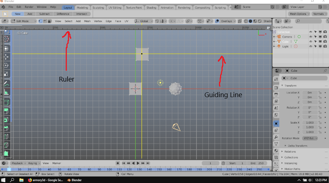Play the animation forward
Viewport: 329px width, 183px height.
coord(138,163)
